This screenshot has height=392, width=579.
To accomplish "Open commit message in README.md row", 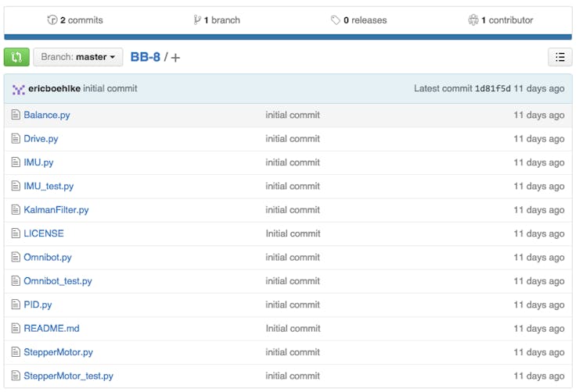I will tap(293, 328).
